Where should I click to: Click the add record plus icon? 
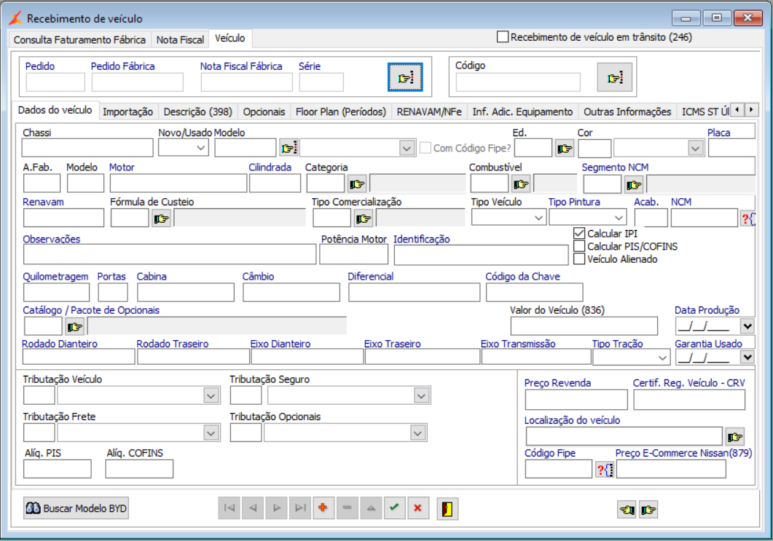pyautogui.click(x=322, y=508)
